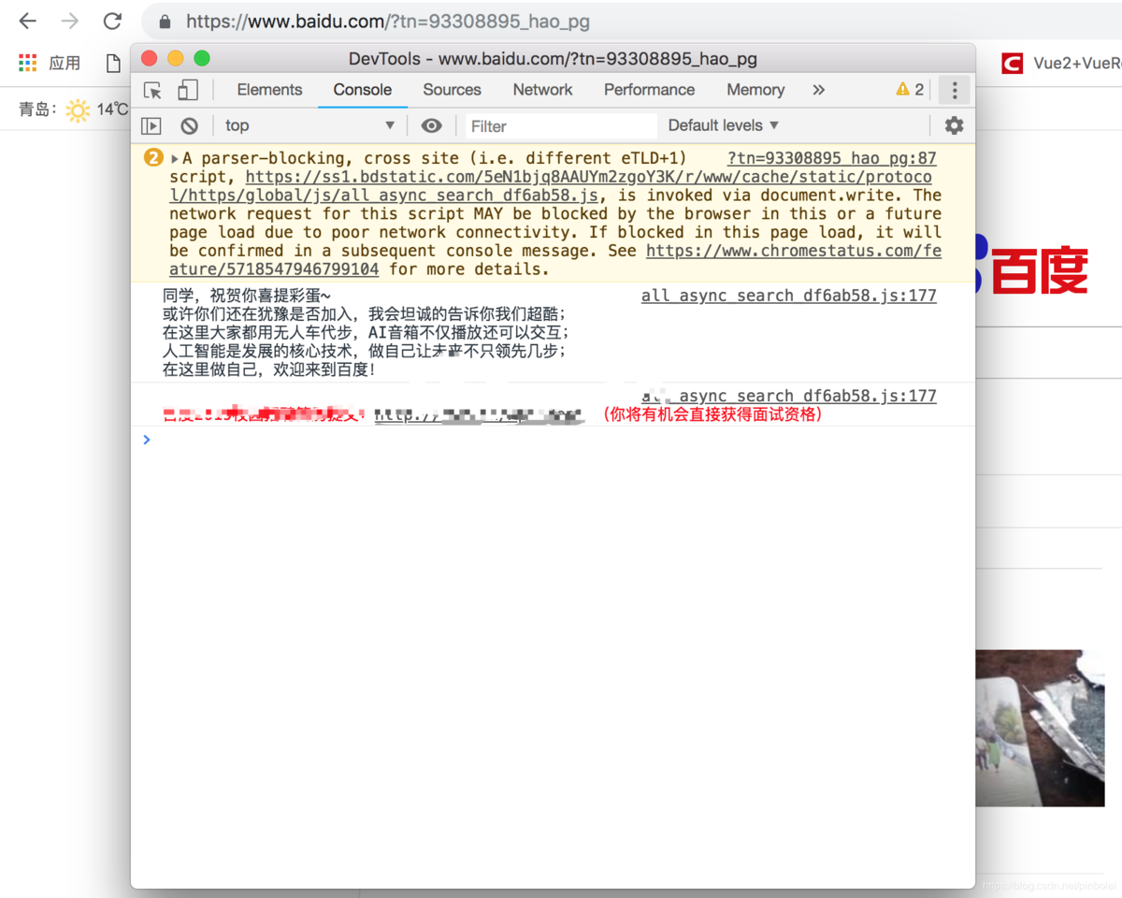Image resolution: width=1122 pixels, height=898 pixels.
Task: Open the Apps grid bookmark icon
Action: [x=28, y=63]
